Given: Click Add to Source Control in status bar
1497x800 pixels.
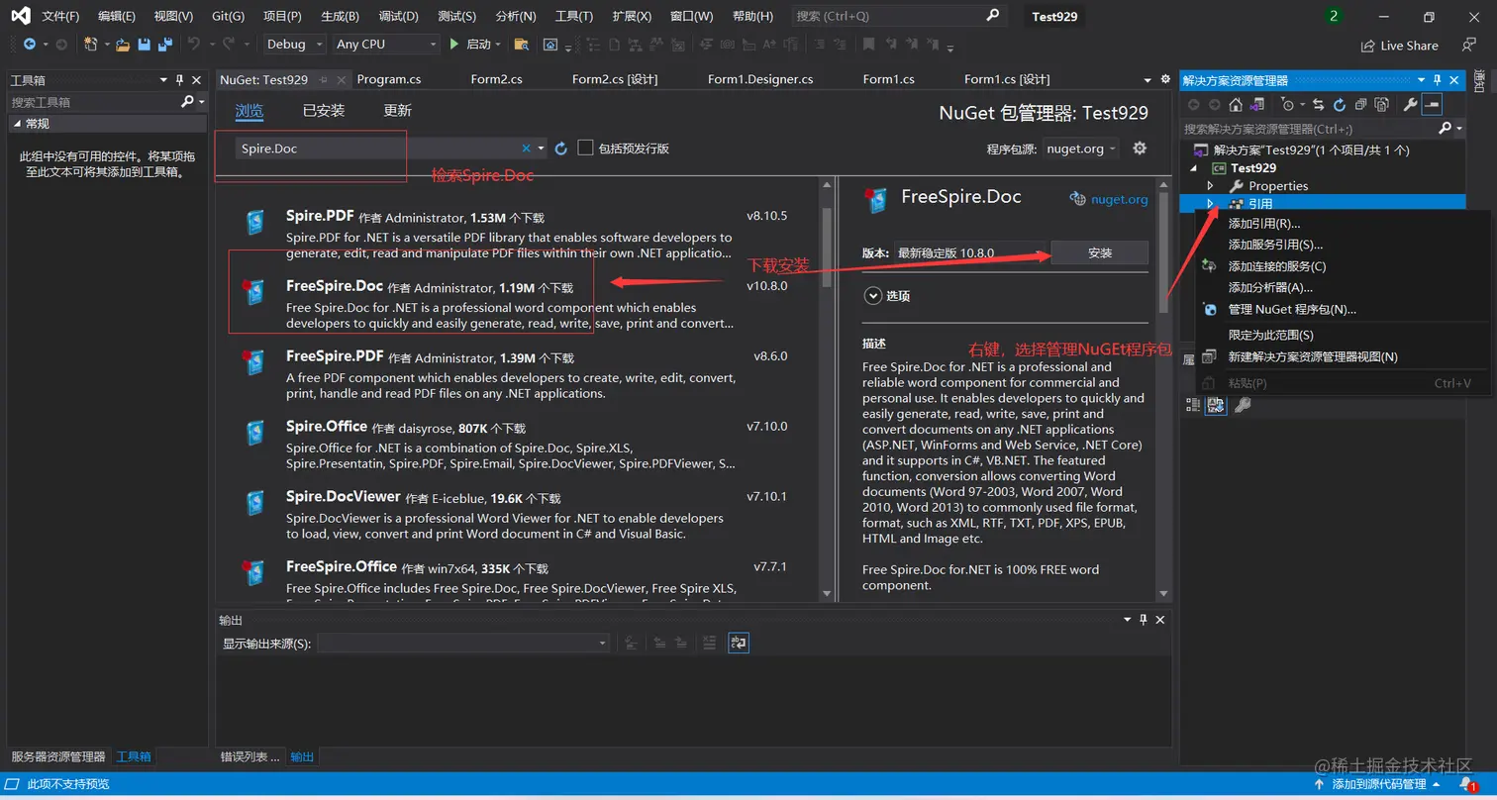Looking at the screenshot, I should [1378, 784].
